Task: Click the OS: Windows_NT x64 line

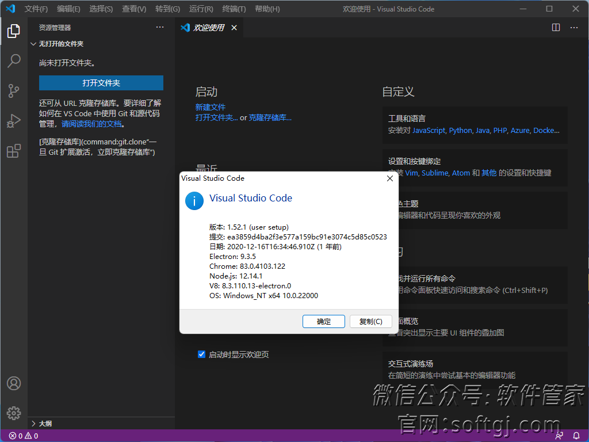Action: (x=263, y=295)
